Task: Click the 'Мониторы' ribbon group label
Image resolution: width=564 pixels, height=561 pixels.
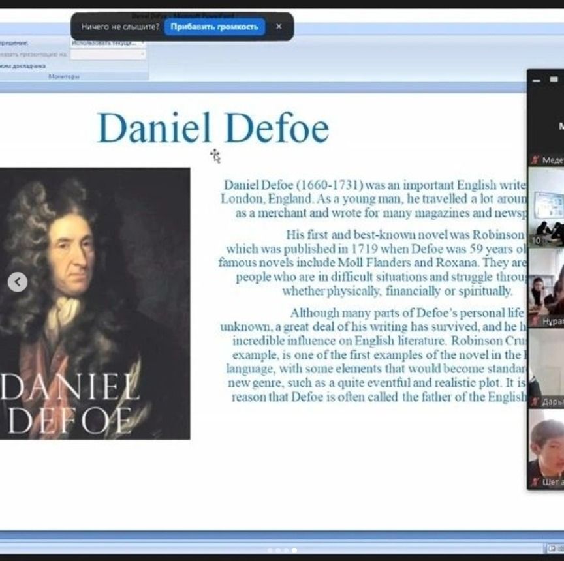Action: click(x=64, y=76)
